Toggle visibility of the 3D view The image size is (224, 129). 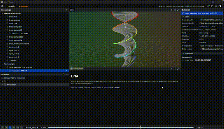(175, 10)
